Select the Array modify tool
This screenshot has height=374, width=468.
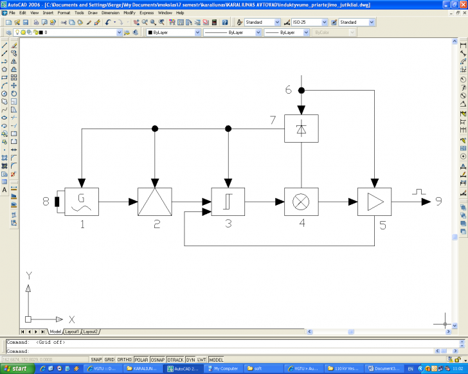pyautogui.click(x=14, y=78)
